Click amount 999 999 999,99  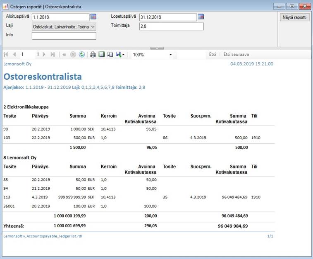pos(72,197)
